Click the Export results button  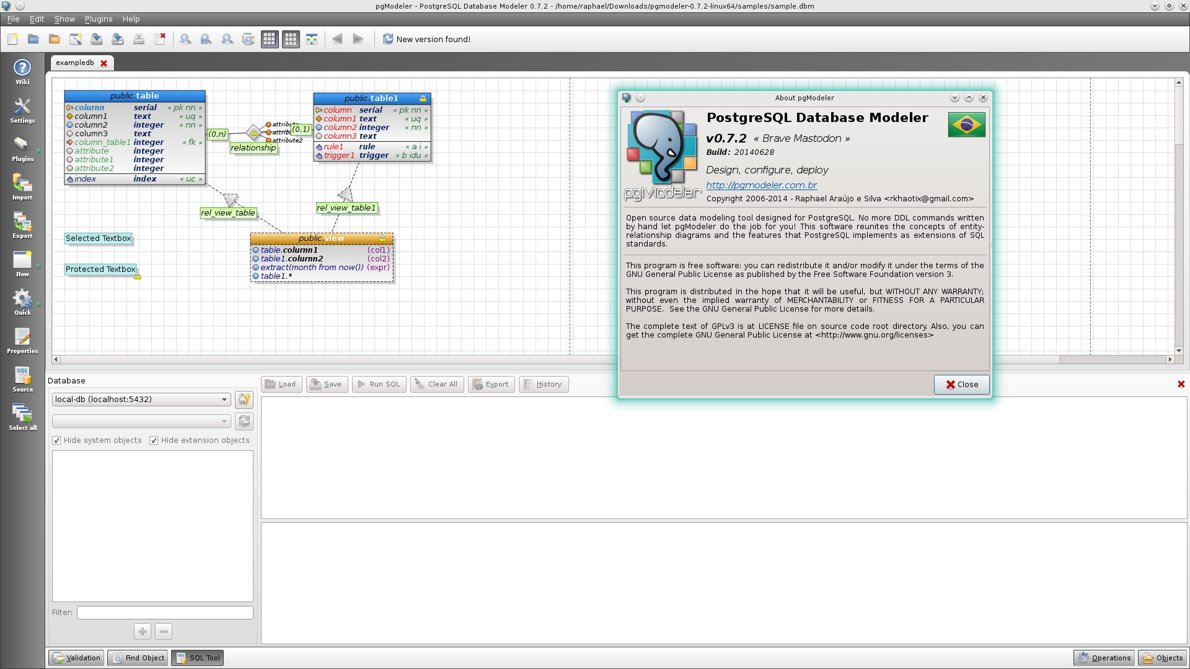pyautogui.click(x=491, y=384)
